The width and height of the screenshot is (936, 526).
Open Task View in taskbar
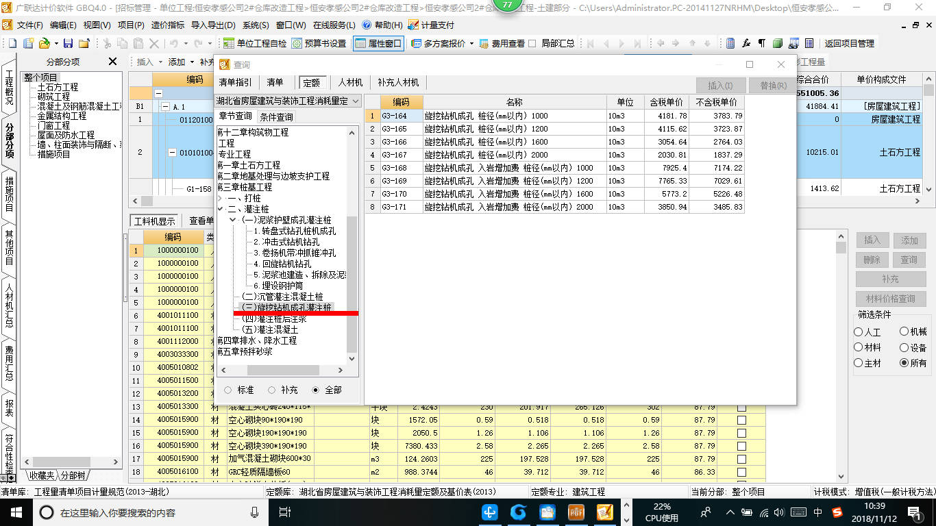pos(285,512)
